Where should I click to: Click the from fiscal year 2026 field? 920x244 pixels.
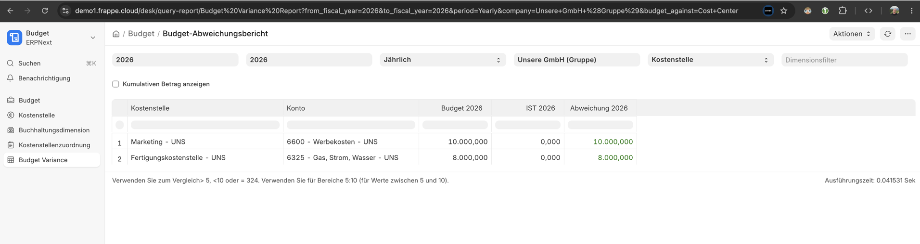click(175, 60)
